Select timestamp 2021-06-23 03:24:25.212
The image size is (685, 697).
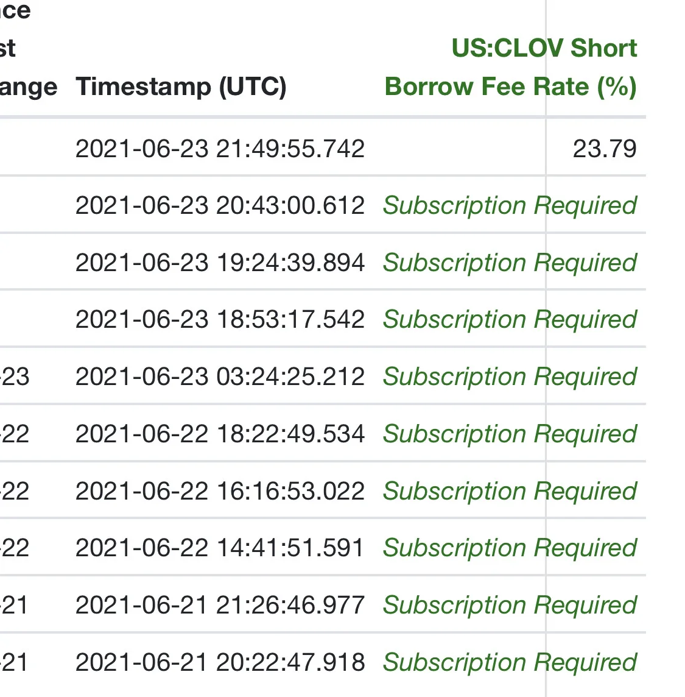[220, 377]
